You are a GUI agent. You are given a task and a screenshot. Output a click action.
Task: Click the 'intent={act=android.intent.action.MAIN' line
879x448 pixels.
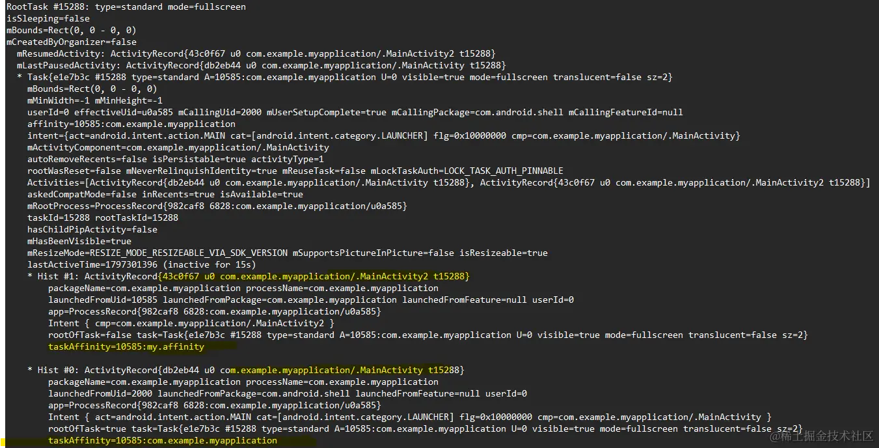tap(384, 136)
